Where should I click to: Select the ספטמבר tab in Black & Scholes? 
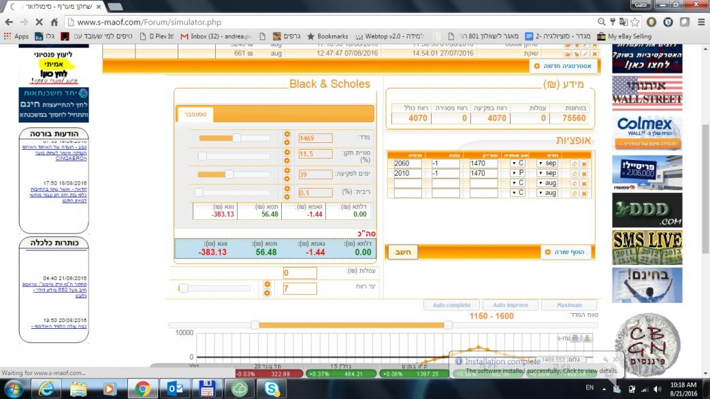[195, 114]
